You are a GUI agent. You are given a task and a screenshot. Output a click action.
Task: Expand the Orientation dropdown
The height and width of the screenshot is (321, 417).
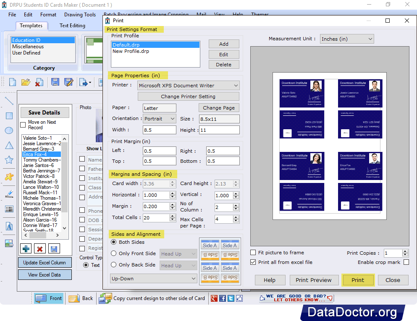click(x=160, y=119)
